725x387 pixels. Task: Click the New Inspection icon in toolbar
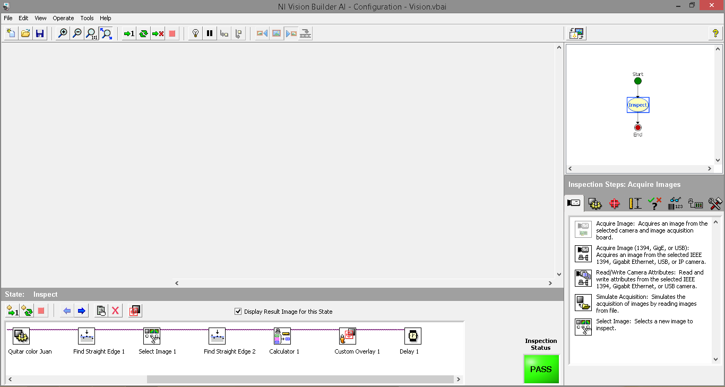[11, 33]
